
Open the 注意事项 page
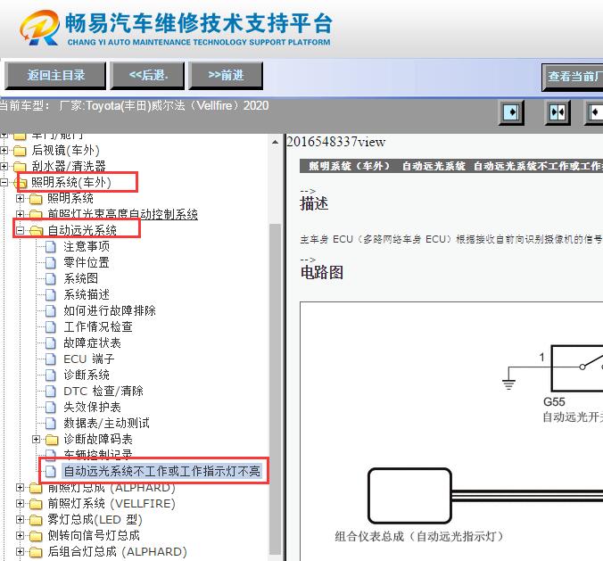[x=87, y=246]
